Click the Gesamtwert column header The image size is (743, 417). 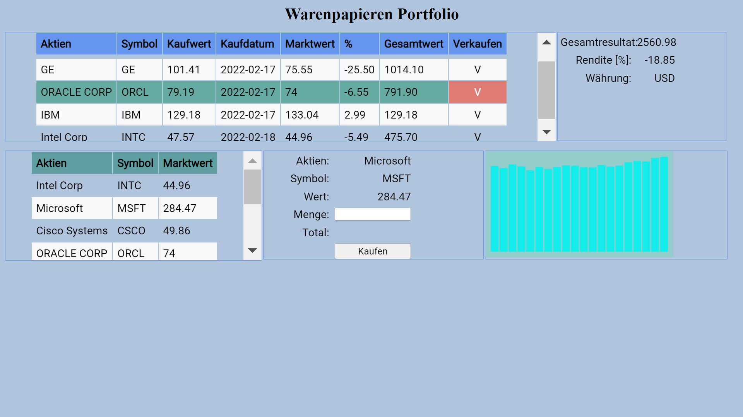413,44
